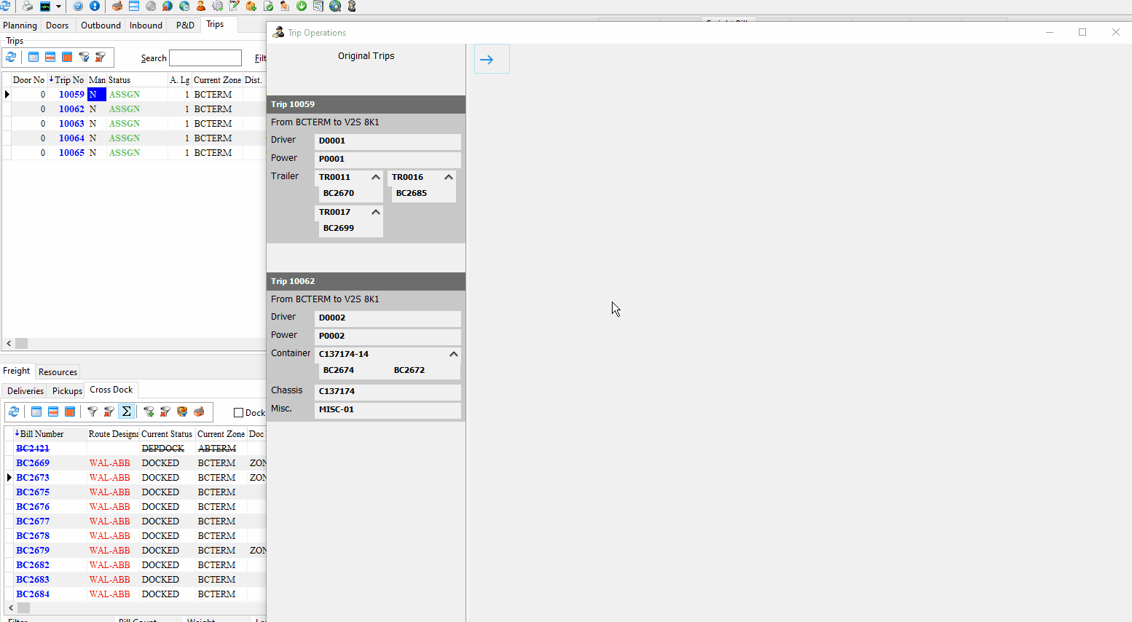Click the green waveform monitor icon
Image resolution: width=1132 pixels, height=622 pixels.
pos(45,6)
